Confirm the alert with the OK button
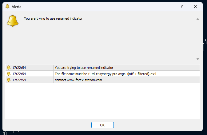This screenshot has height=135, width=207. [102, 125]
